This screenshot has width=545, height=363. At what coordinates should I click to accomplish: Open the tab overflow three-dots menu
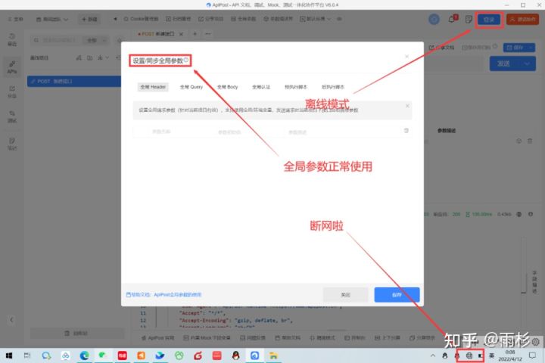pyautogui.click(x=208, y=34)
